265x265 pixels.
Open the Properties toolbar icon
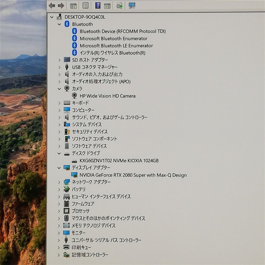point(85,6)
